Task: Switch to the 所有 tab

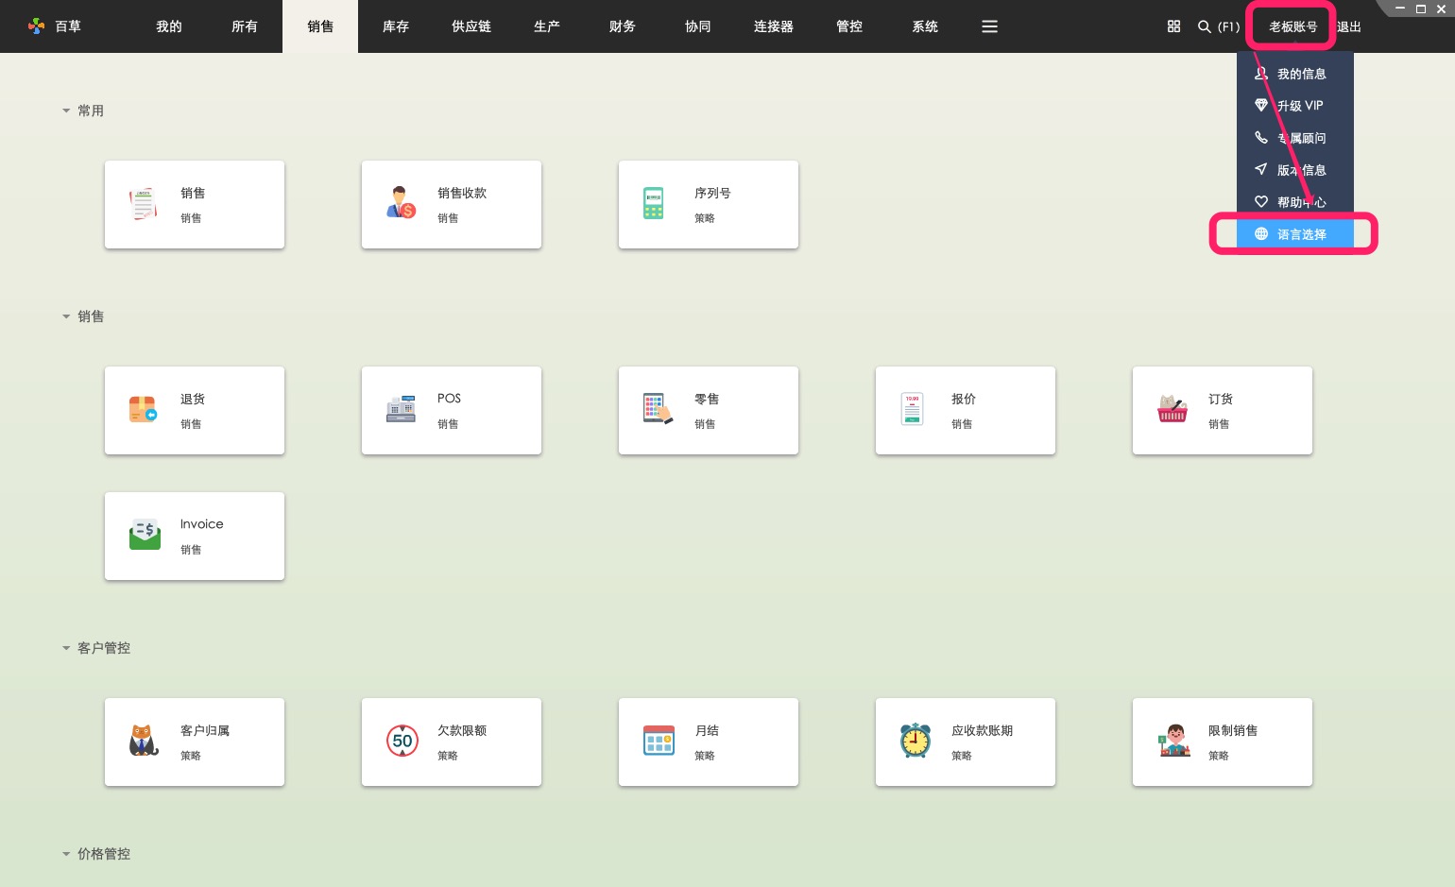Action: pyautogui.click(x=245, y=26)
